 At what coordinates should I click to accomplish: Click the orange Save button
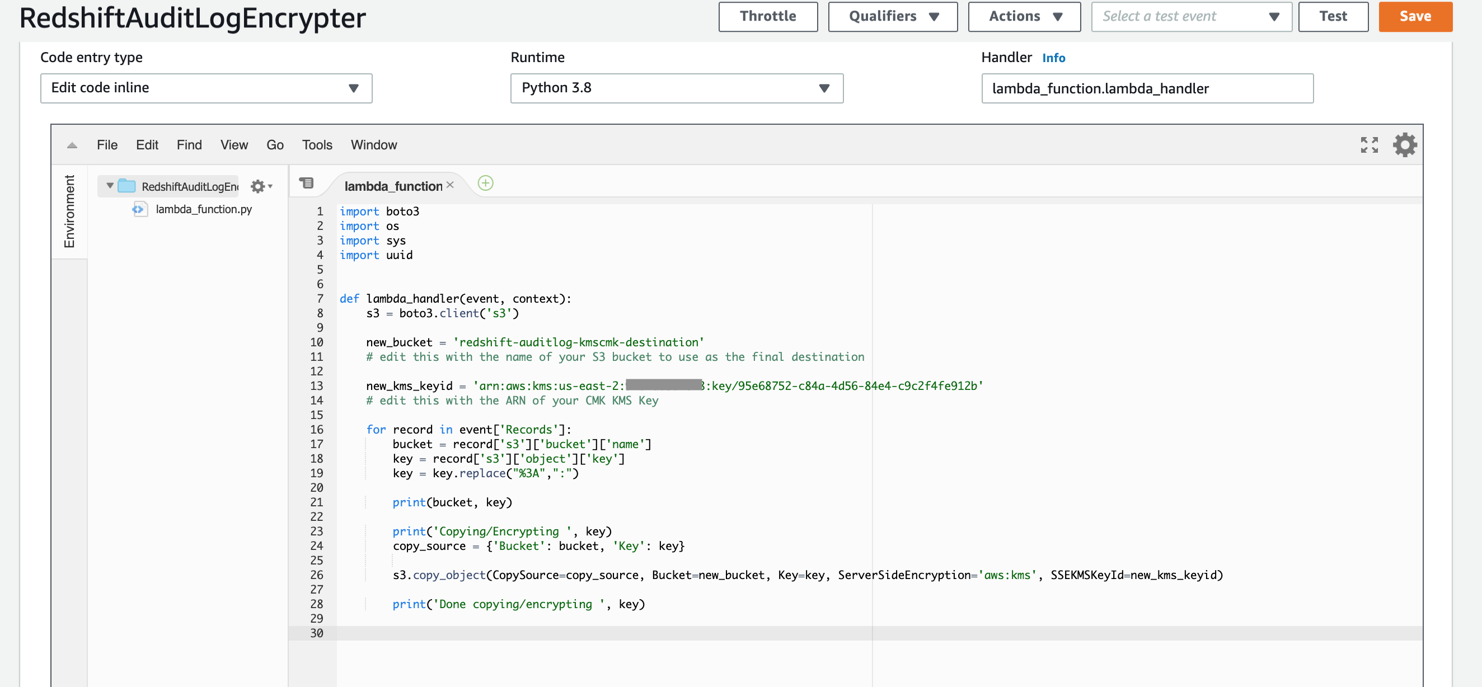tap(1415, 17)
